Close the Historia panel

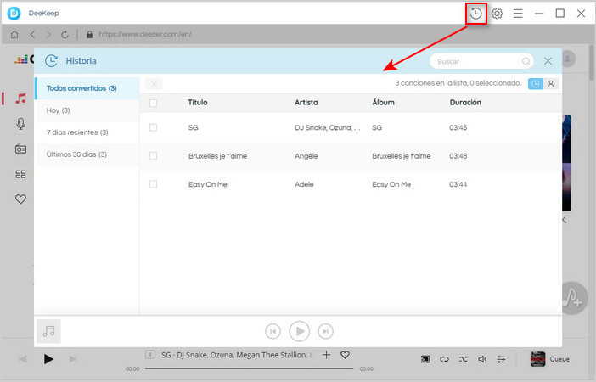tap(548, 61)
